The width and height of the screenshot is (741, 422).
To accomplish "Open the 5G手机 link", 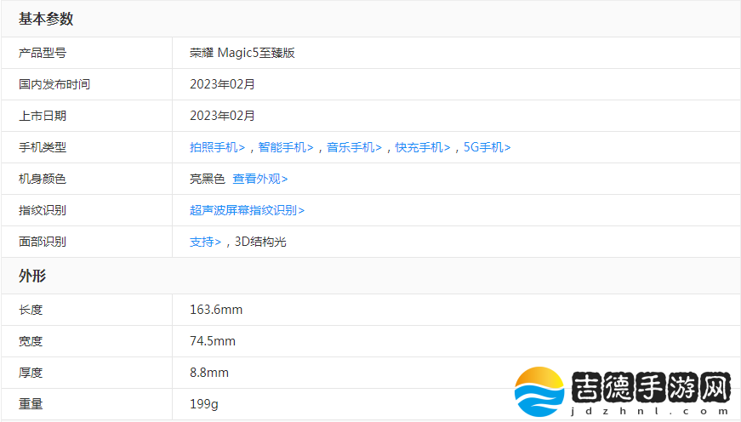I will click(487, 147).
